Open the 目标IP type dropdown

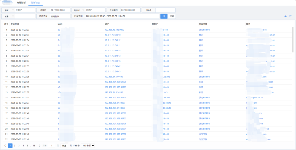coord(78,10)
